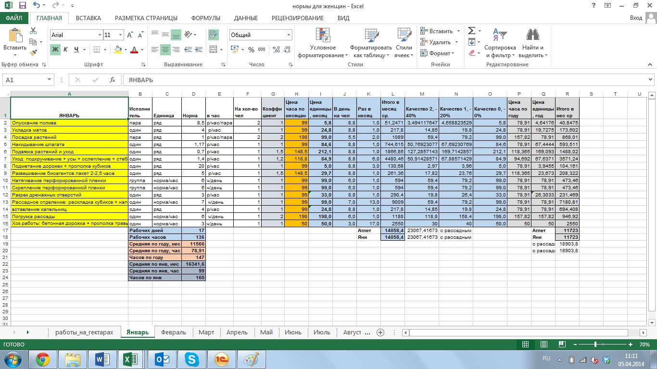Click Удалить in the Ячейки group

(440, 42)
